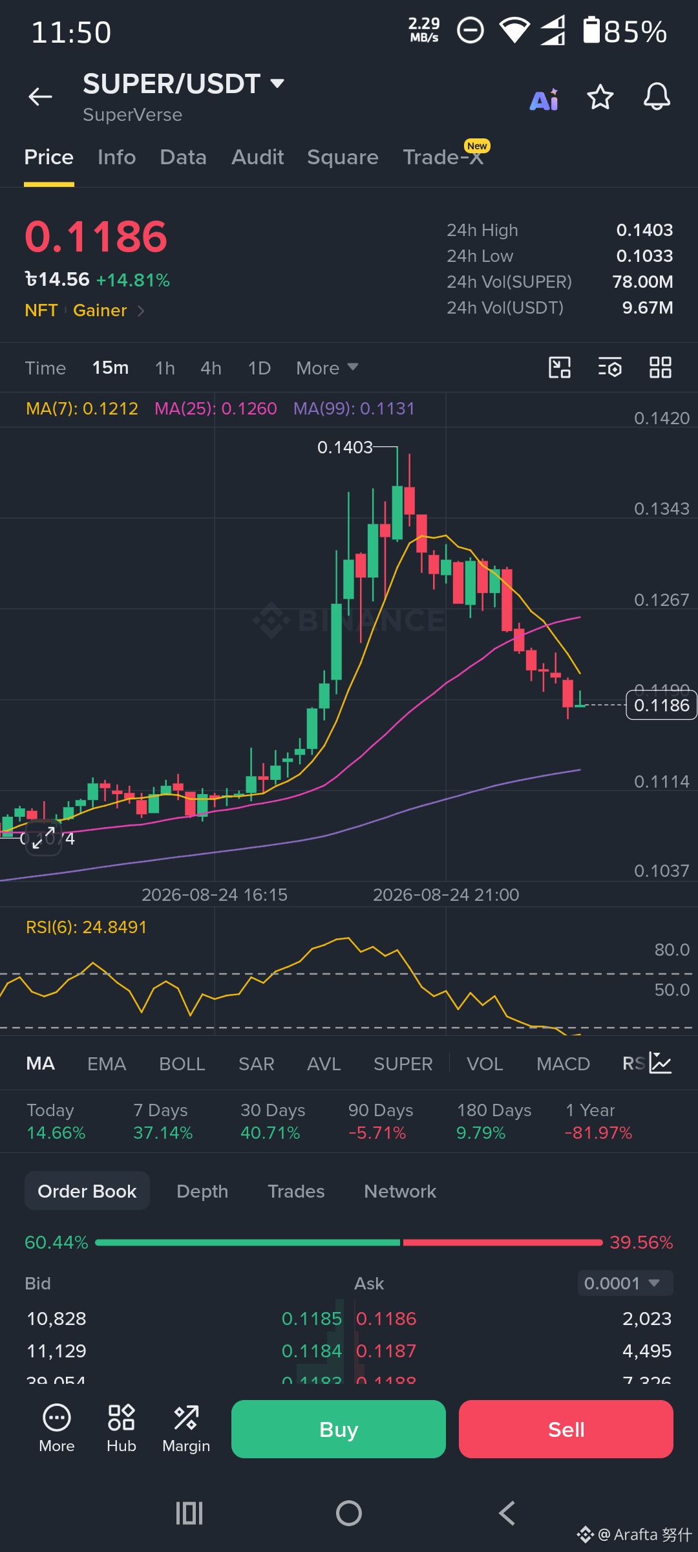Toggle the SAR indicator
Viewport: 698px width, 1552px height.
click(257, 1064)
